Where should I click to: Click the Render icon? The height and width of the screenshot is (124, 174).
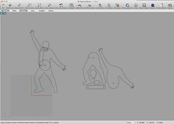click(153, 5)
